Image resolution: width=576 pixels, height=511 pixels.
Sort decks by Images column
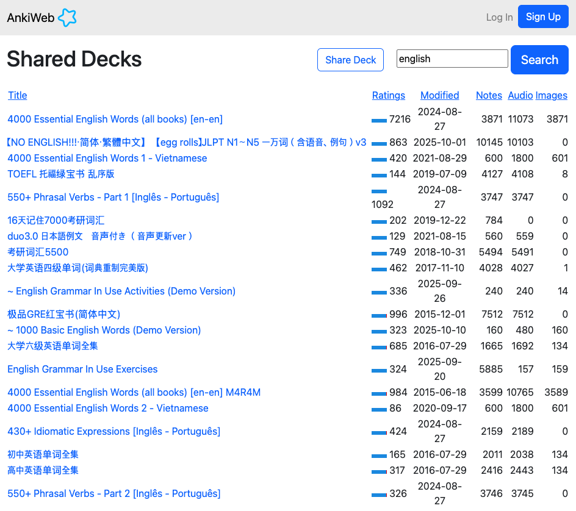tap(551, 95)
